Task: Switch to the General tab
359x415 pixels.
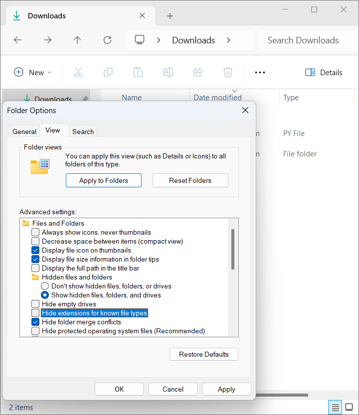Action: (24, 132)
